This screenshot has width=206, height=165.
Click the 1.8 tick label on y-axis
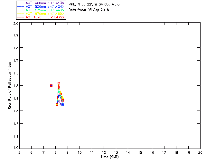point(16,48)
